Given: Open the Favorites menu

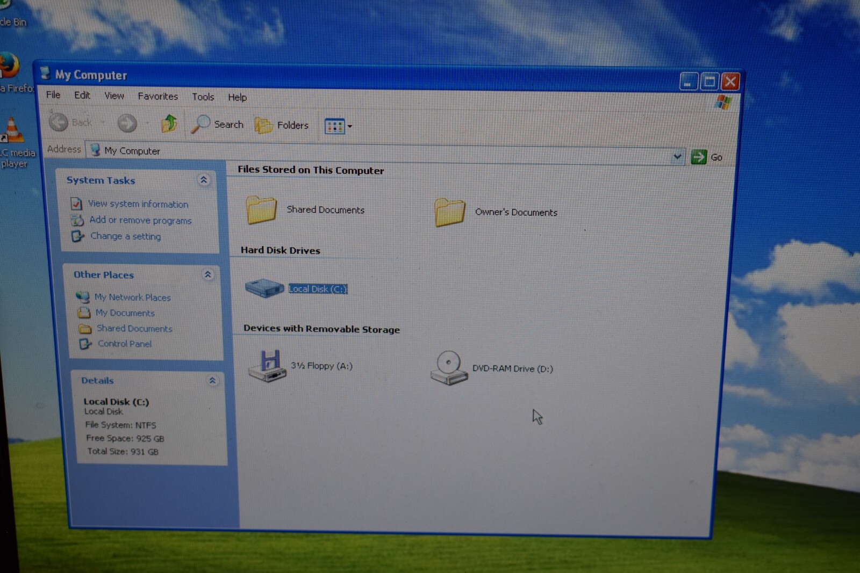Looking at the screenshot, I should pos(157,96).
